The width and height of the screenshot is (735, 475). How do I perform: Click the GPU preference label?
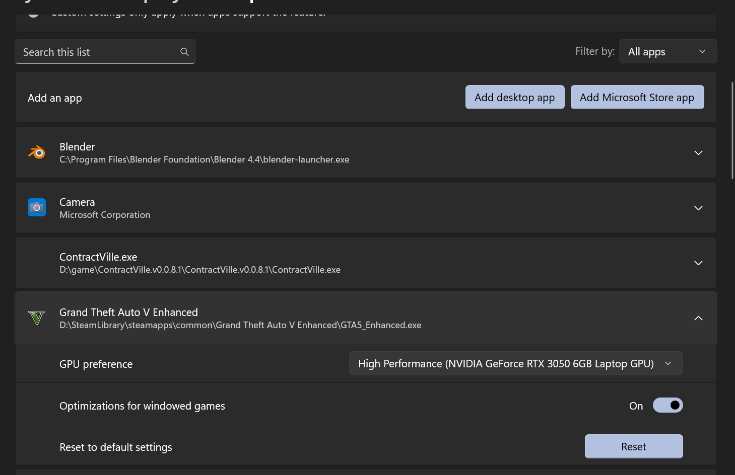point(96,364)
